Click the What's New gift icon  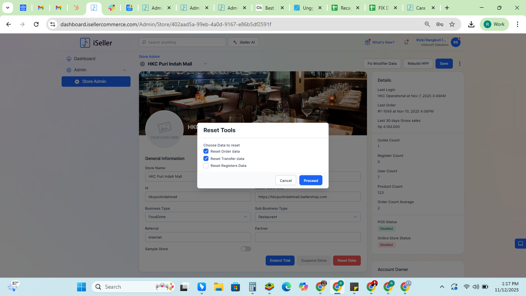(x=367, y=42)
